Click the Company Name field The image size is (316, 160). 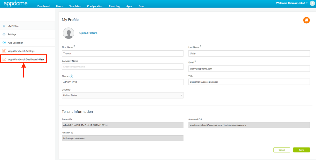(x=123, y=66)
